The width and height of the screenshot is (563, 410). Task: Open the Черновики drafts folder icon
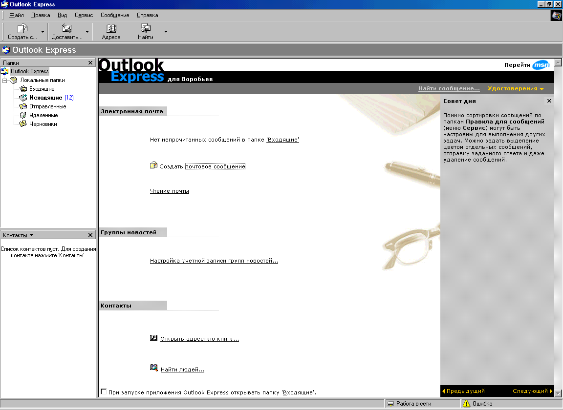23,124
